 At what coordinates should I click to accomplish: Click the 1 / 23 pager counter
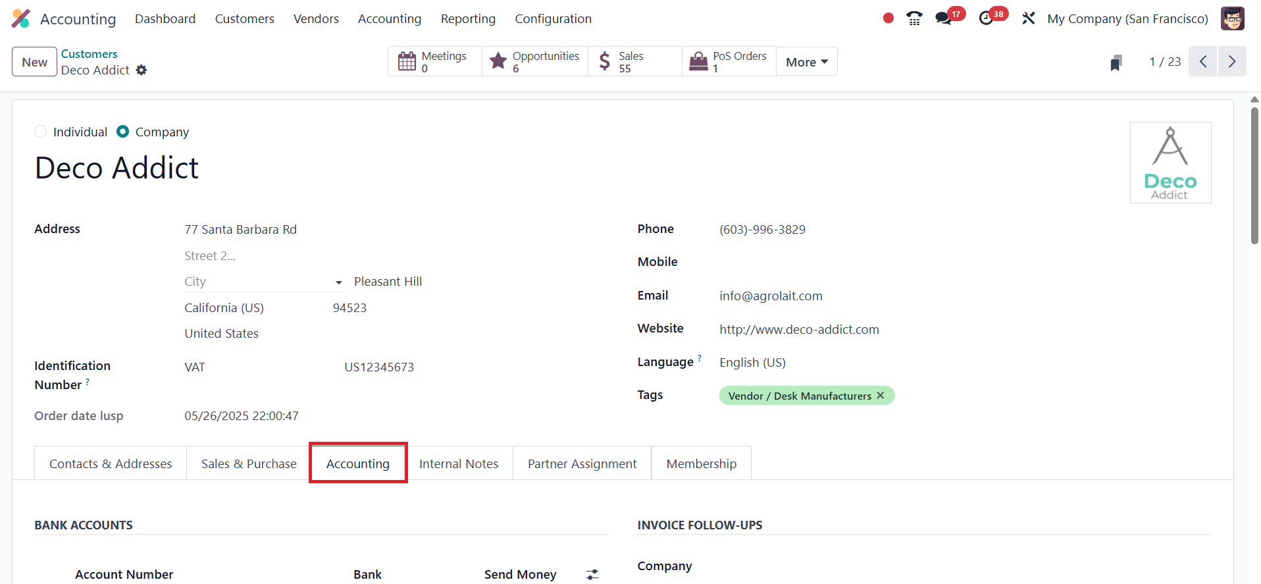(1165, 62)
